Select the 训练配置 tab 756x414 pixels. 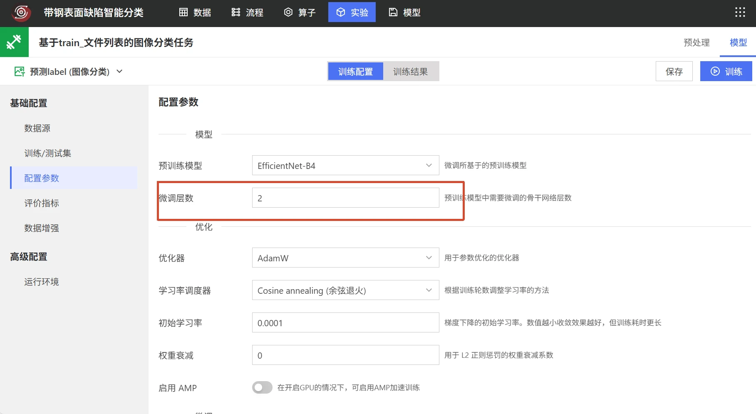(x=355, y=72)
